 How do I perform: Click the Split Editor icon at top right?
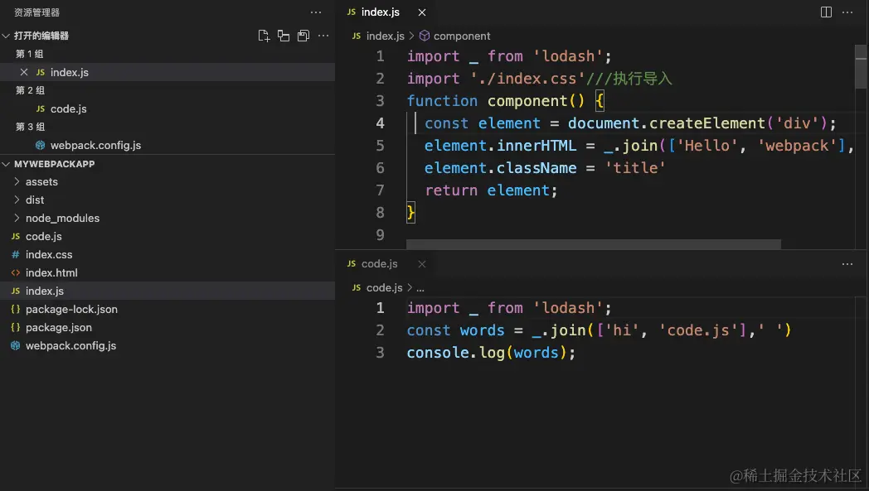click(x=826, y=12)
